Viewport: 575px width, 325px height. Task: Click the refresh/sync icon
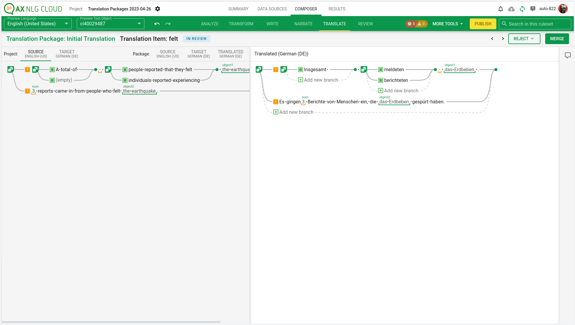coord(522,9)
